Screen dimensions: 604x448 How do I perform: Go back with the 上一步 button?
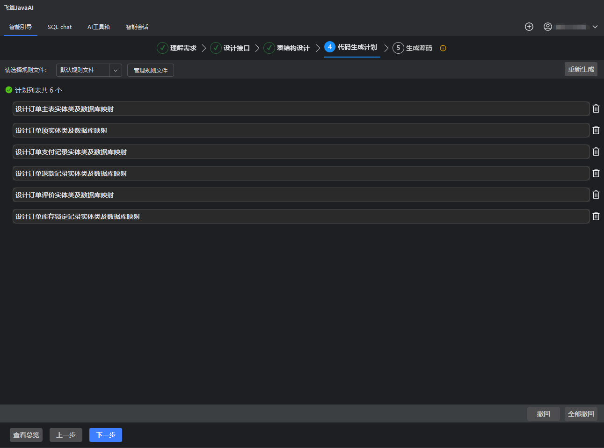(66, 435)
